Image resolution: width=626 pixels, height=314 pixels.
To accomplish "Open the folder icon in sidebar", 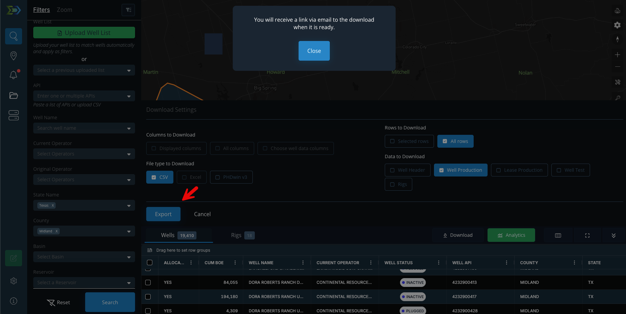I will click(x=14, y=96).
